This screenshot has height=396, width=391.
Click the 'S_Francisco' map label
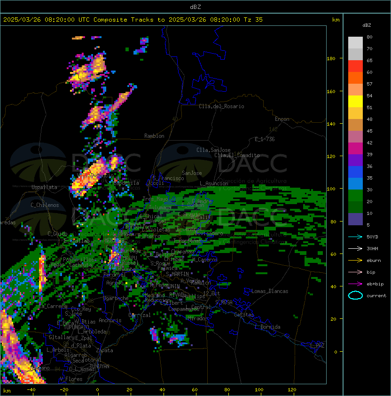point(169,178)
